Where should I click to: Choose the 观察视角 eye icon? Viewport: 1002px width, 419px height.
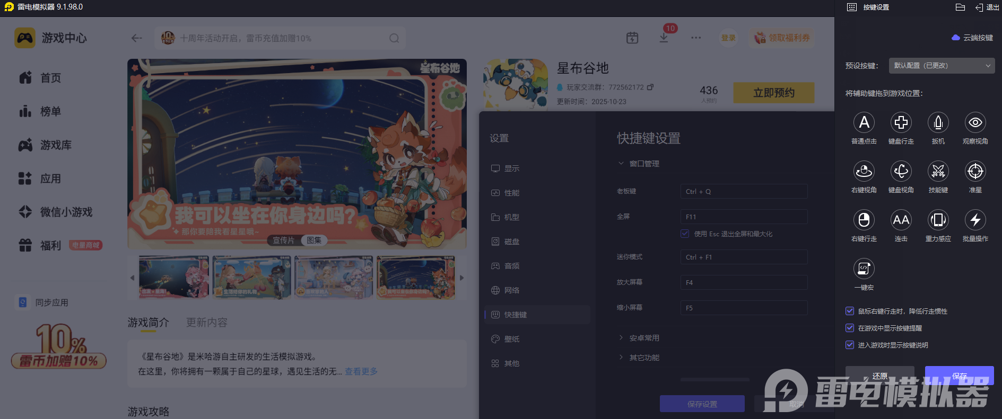point(975,122)
